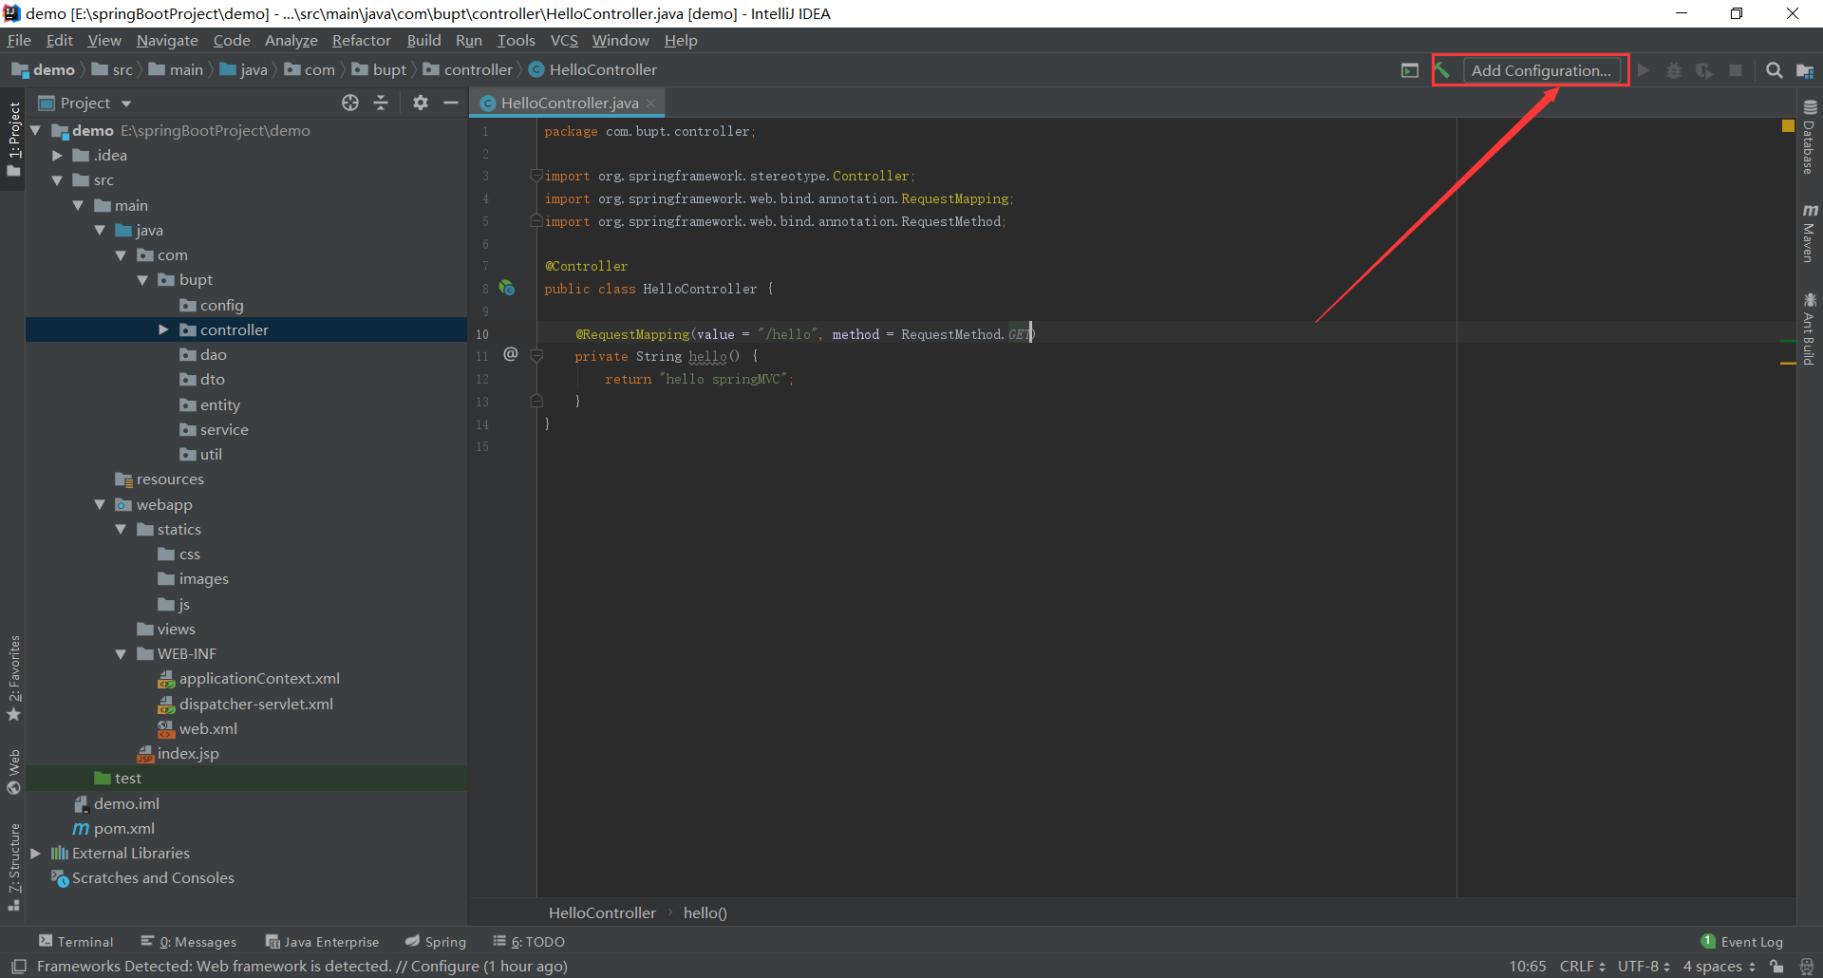Click the locate current file crosshair icon
Viewport: 1823px width, 978px height.
[350, 103]
